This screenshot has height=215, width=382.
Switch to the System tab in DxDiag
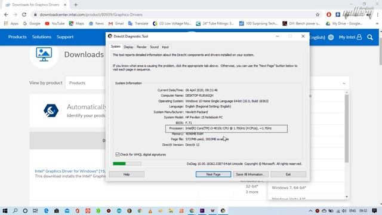click(x=116, y=47)
